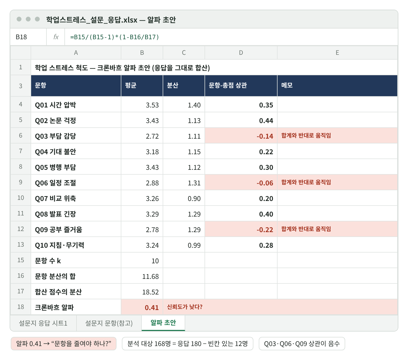Select the B18 name box
Screen dimensions: 408x360
(28, 37)
